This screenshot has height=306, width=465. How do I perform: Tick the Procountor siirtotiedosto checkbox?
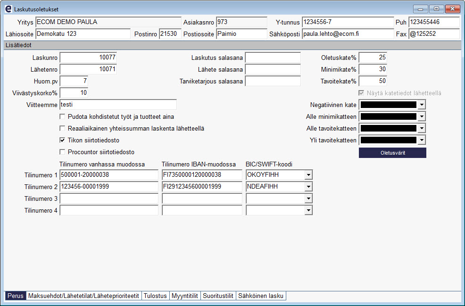62,152
